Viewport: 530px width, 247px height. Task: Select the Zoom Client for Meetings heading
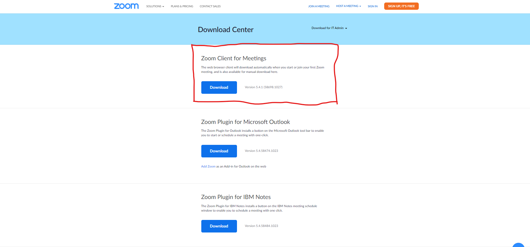[234, 58]
